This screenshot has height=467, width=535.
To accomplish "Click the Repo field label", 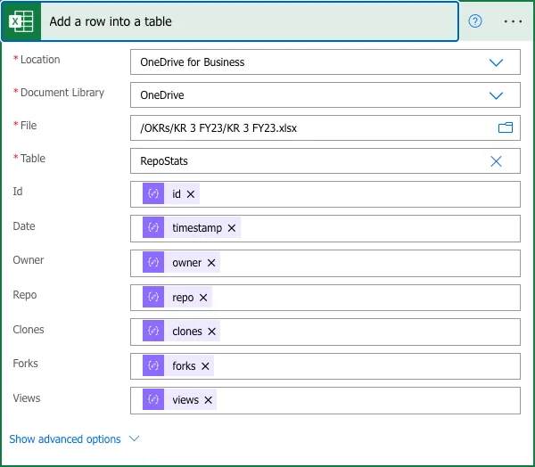I will pos(25,295).
